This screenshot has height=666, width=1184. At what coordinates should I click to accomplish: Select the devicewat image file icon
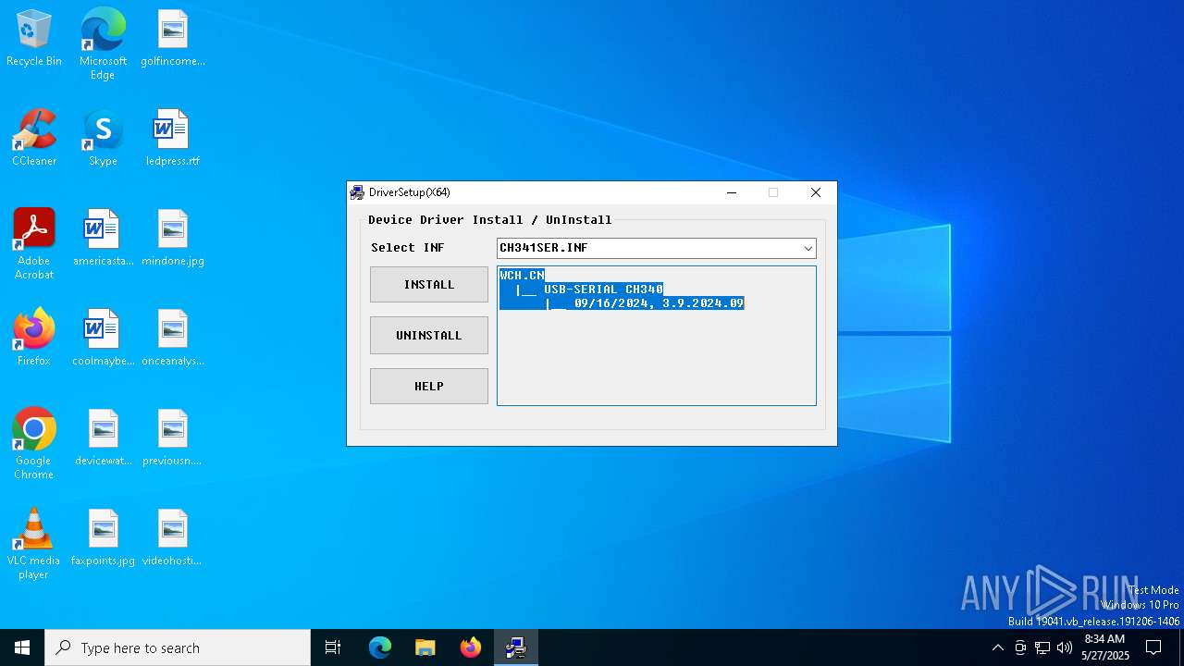click(x=103, y=438)
